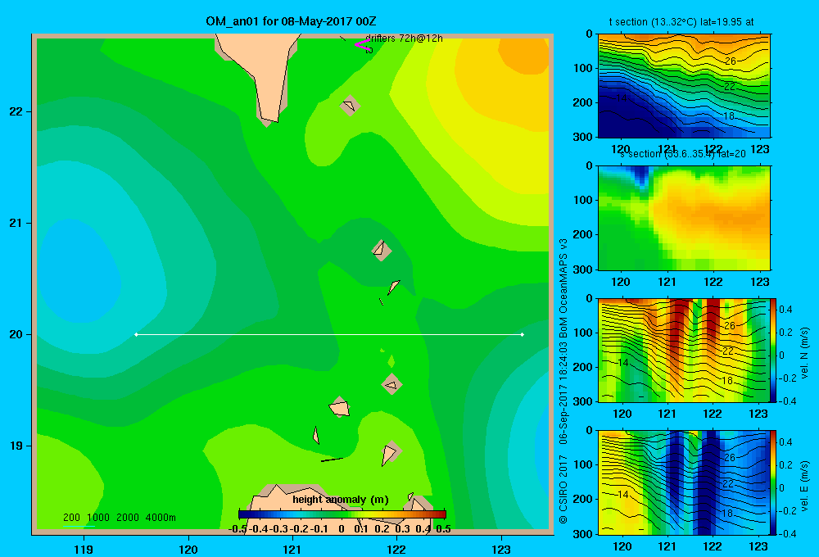This screenshot has height=557, width=819.
Task: Click the white transect line across the main map
Action: (329, 334)
